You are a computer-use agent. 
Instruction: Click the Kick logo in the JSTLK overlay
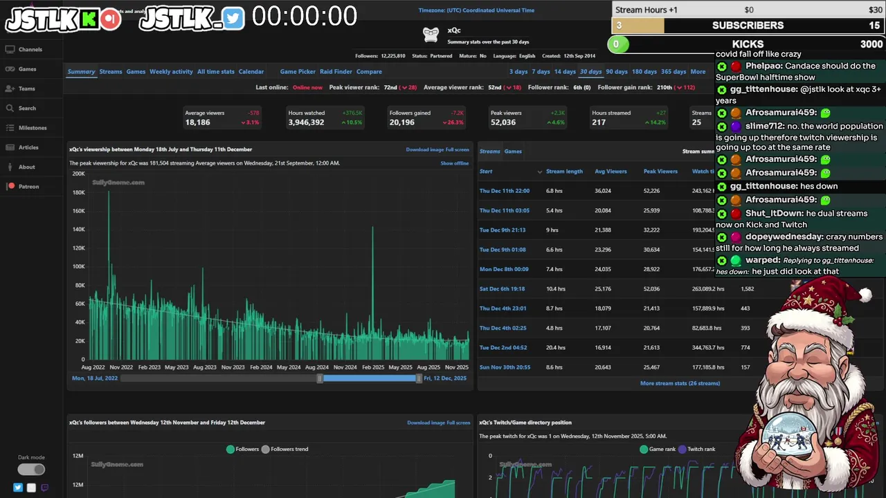click(89, 19)
